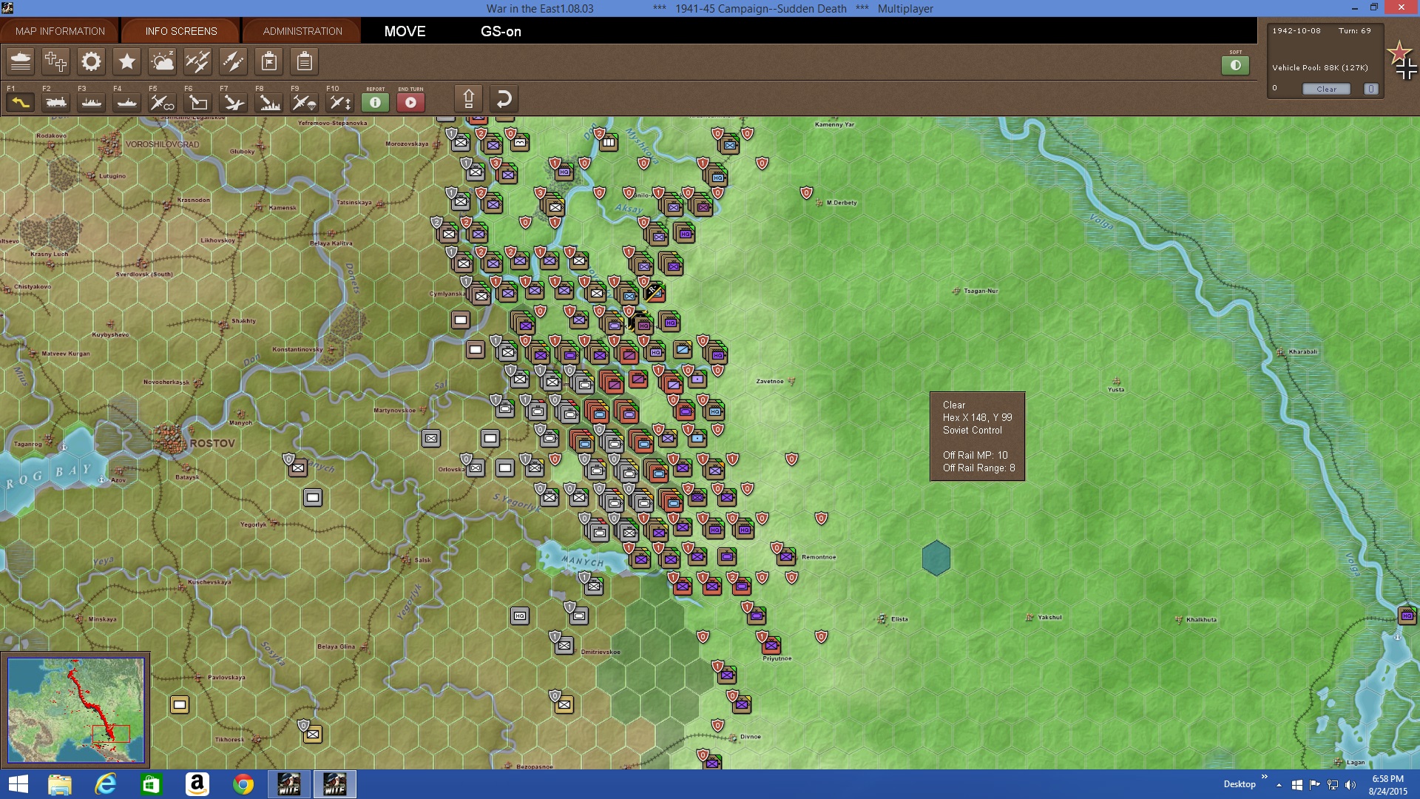Viewport: 1420px width, 799px height.
Task: Click the clipboard list icon
Action: [x=305, y=61]
